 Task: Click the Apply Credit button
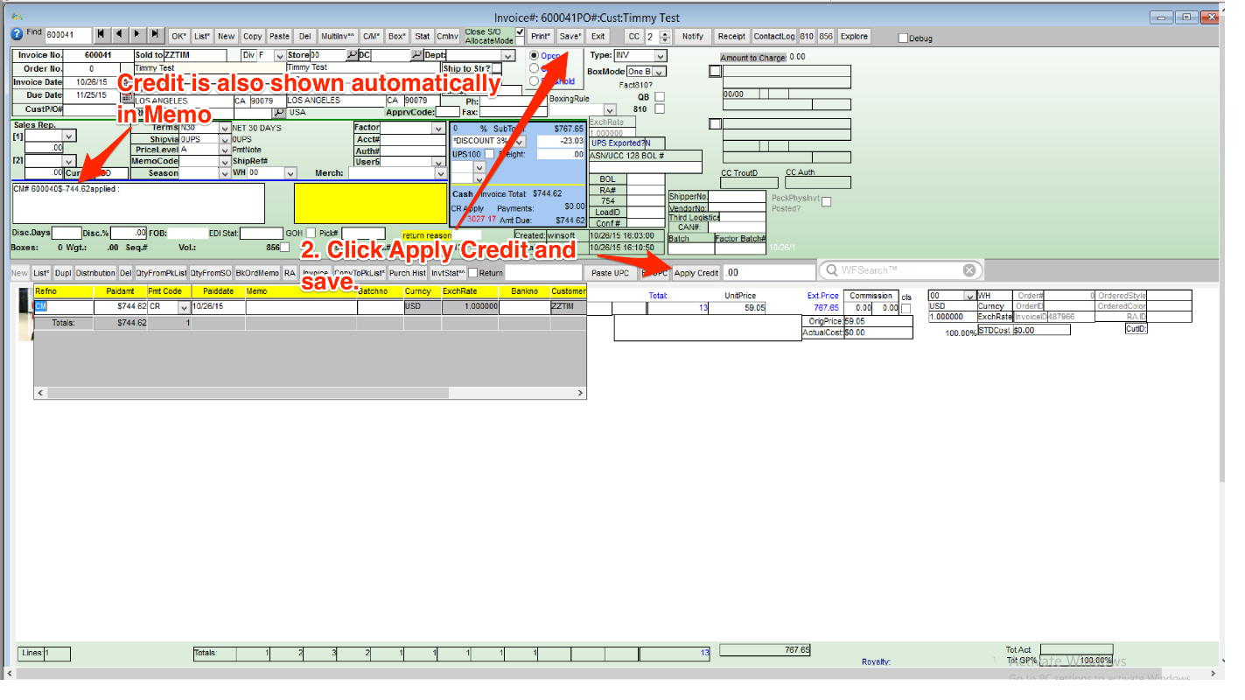(x=696, y=273)
